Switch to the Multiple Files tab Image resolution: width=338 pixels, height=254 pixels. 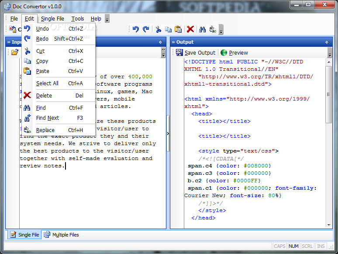(62, 235)
